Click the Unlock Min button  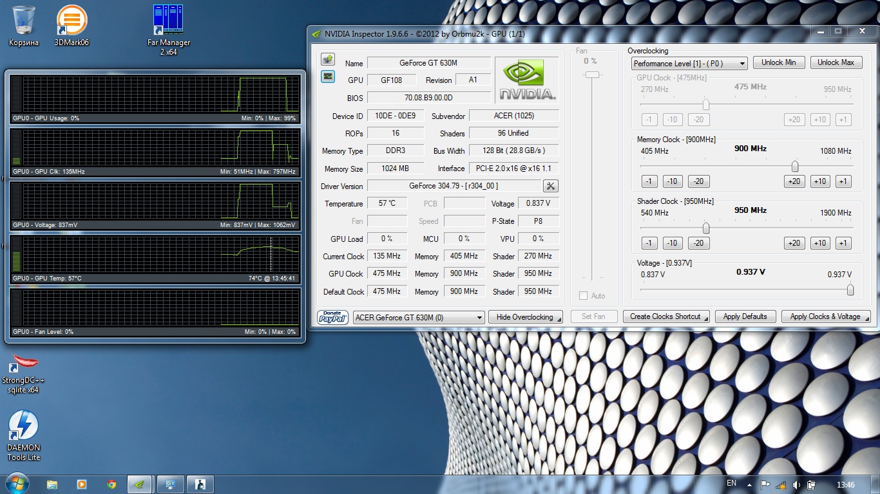pos(779,62)
